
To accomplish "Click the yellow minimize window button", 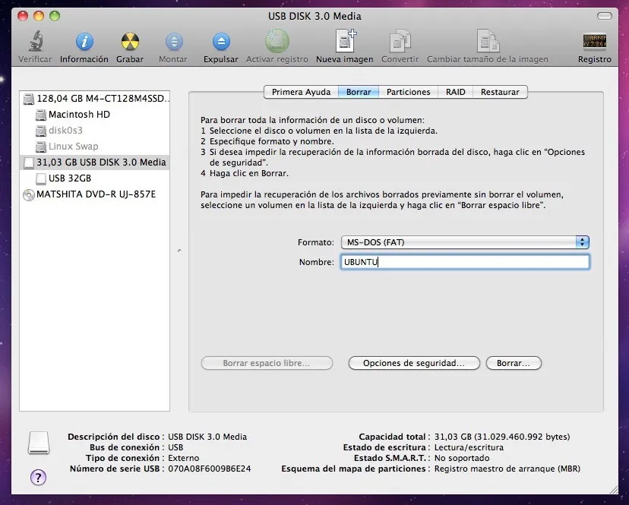I will 39,16.
